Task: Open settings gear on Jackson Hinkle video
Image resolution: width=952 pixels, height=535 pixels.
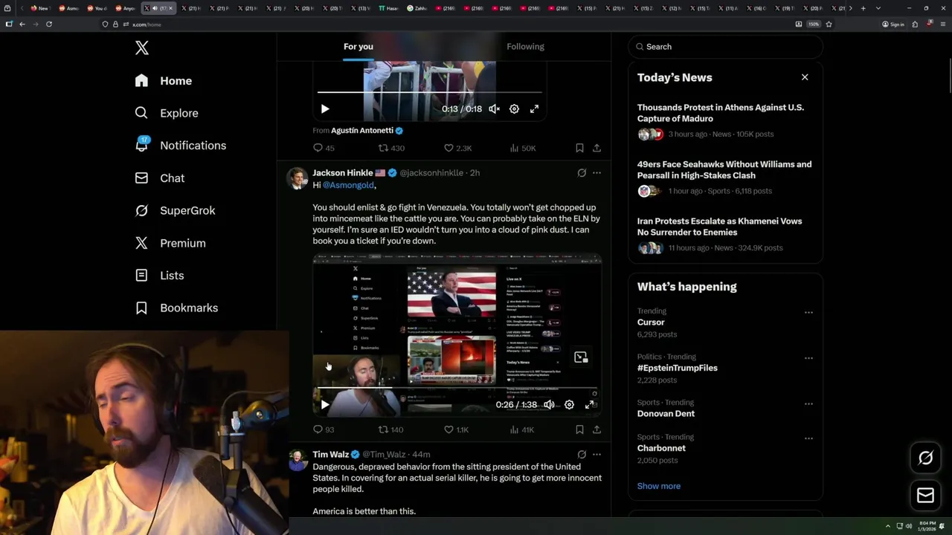Action: 569,405
